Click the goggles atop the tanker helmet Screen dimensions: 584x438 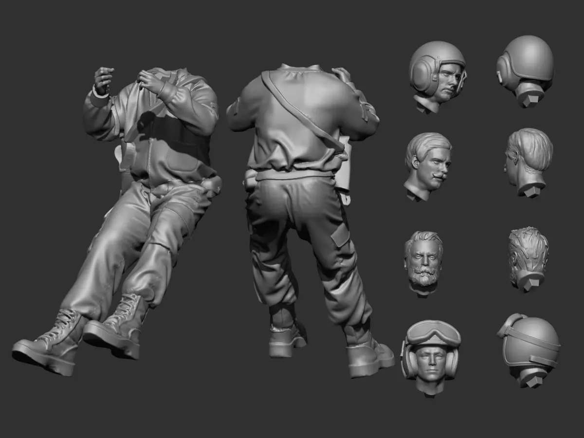(433, 333)
